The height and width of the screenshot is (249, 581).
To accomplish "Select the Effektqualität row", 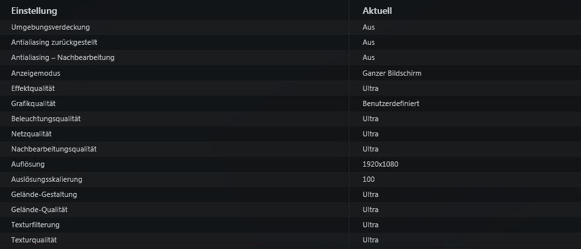I will pos(290,88).
